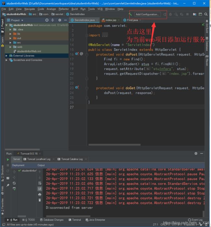Click the Debug bug icon in toolbar

(170, 14)
